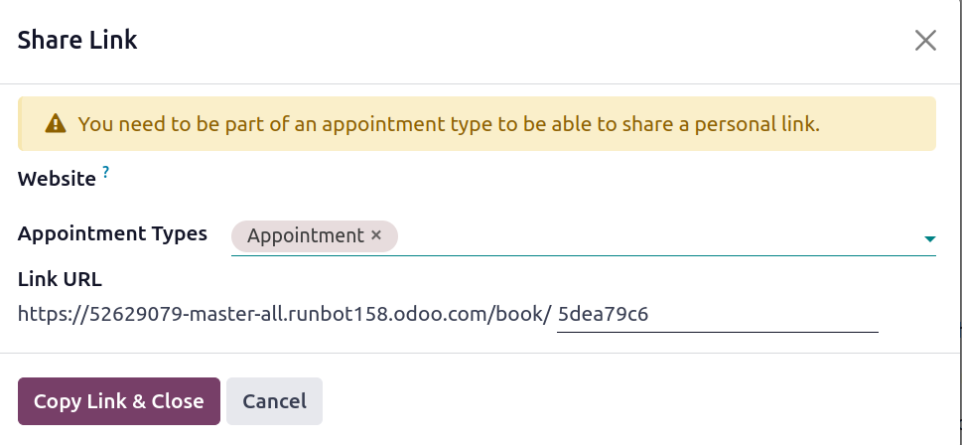Click the personal link warning message text
The image size is (962, 445).
(449, 124)
